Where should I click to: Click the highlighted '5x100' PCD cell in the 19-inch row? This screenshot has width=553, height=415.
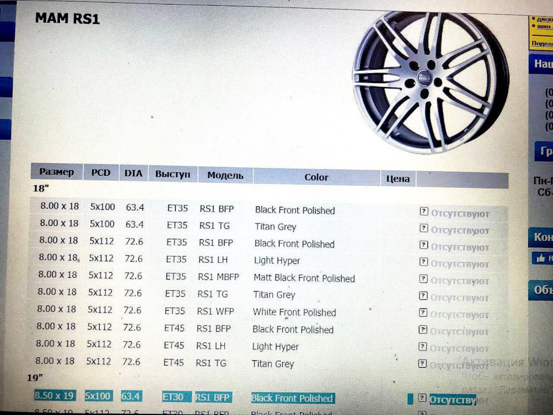(x=99, y=396)
